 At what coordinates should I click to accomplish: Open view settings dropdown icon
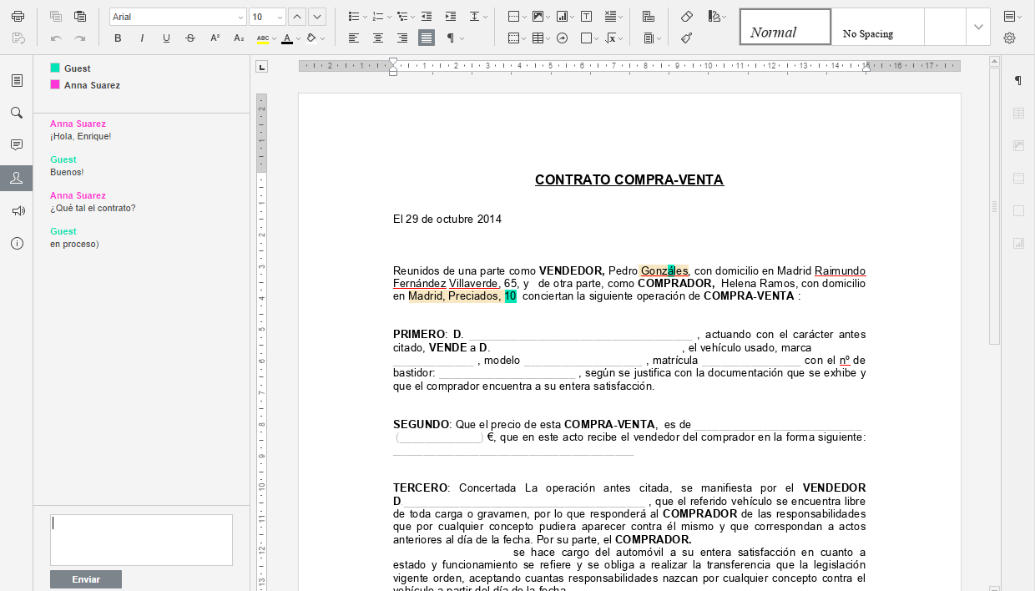click(x=1012, y=17)
